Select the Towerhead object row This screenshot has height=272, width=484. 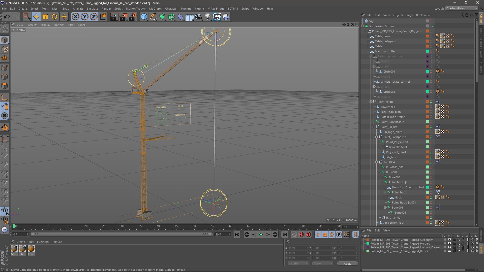point(388,107)
